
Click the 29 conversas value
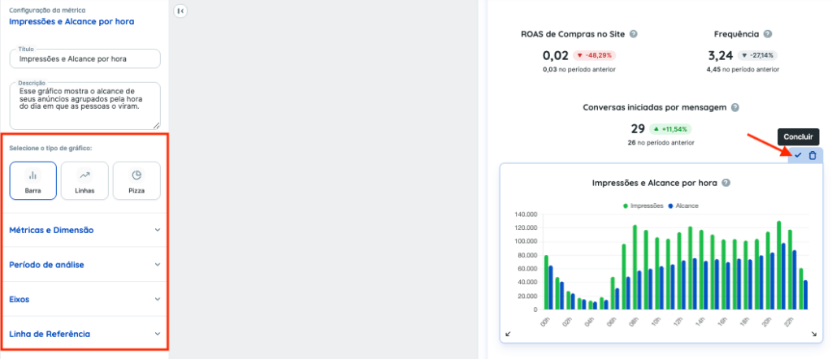(x=638, y=129)
